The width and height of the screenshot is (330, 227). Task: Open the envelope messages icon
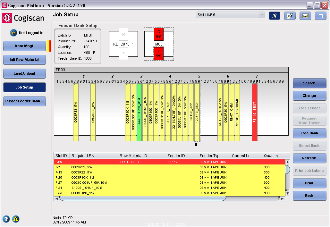coord(305,16)
